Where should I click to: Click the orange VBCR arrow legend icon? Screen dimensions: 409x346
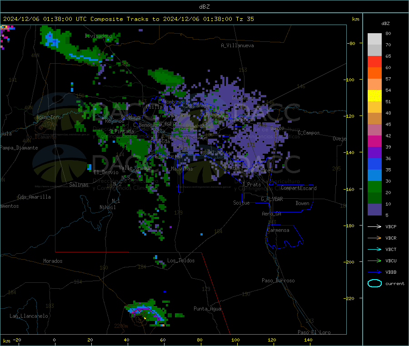374,238
